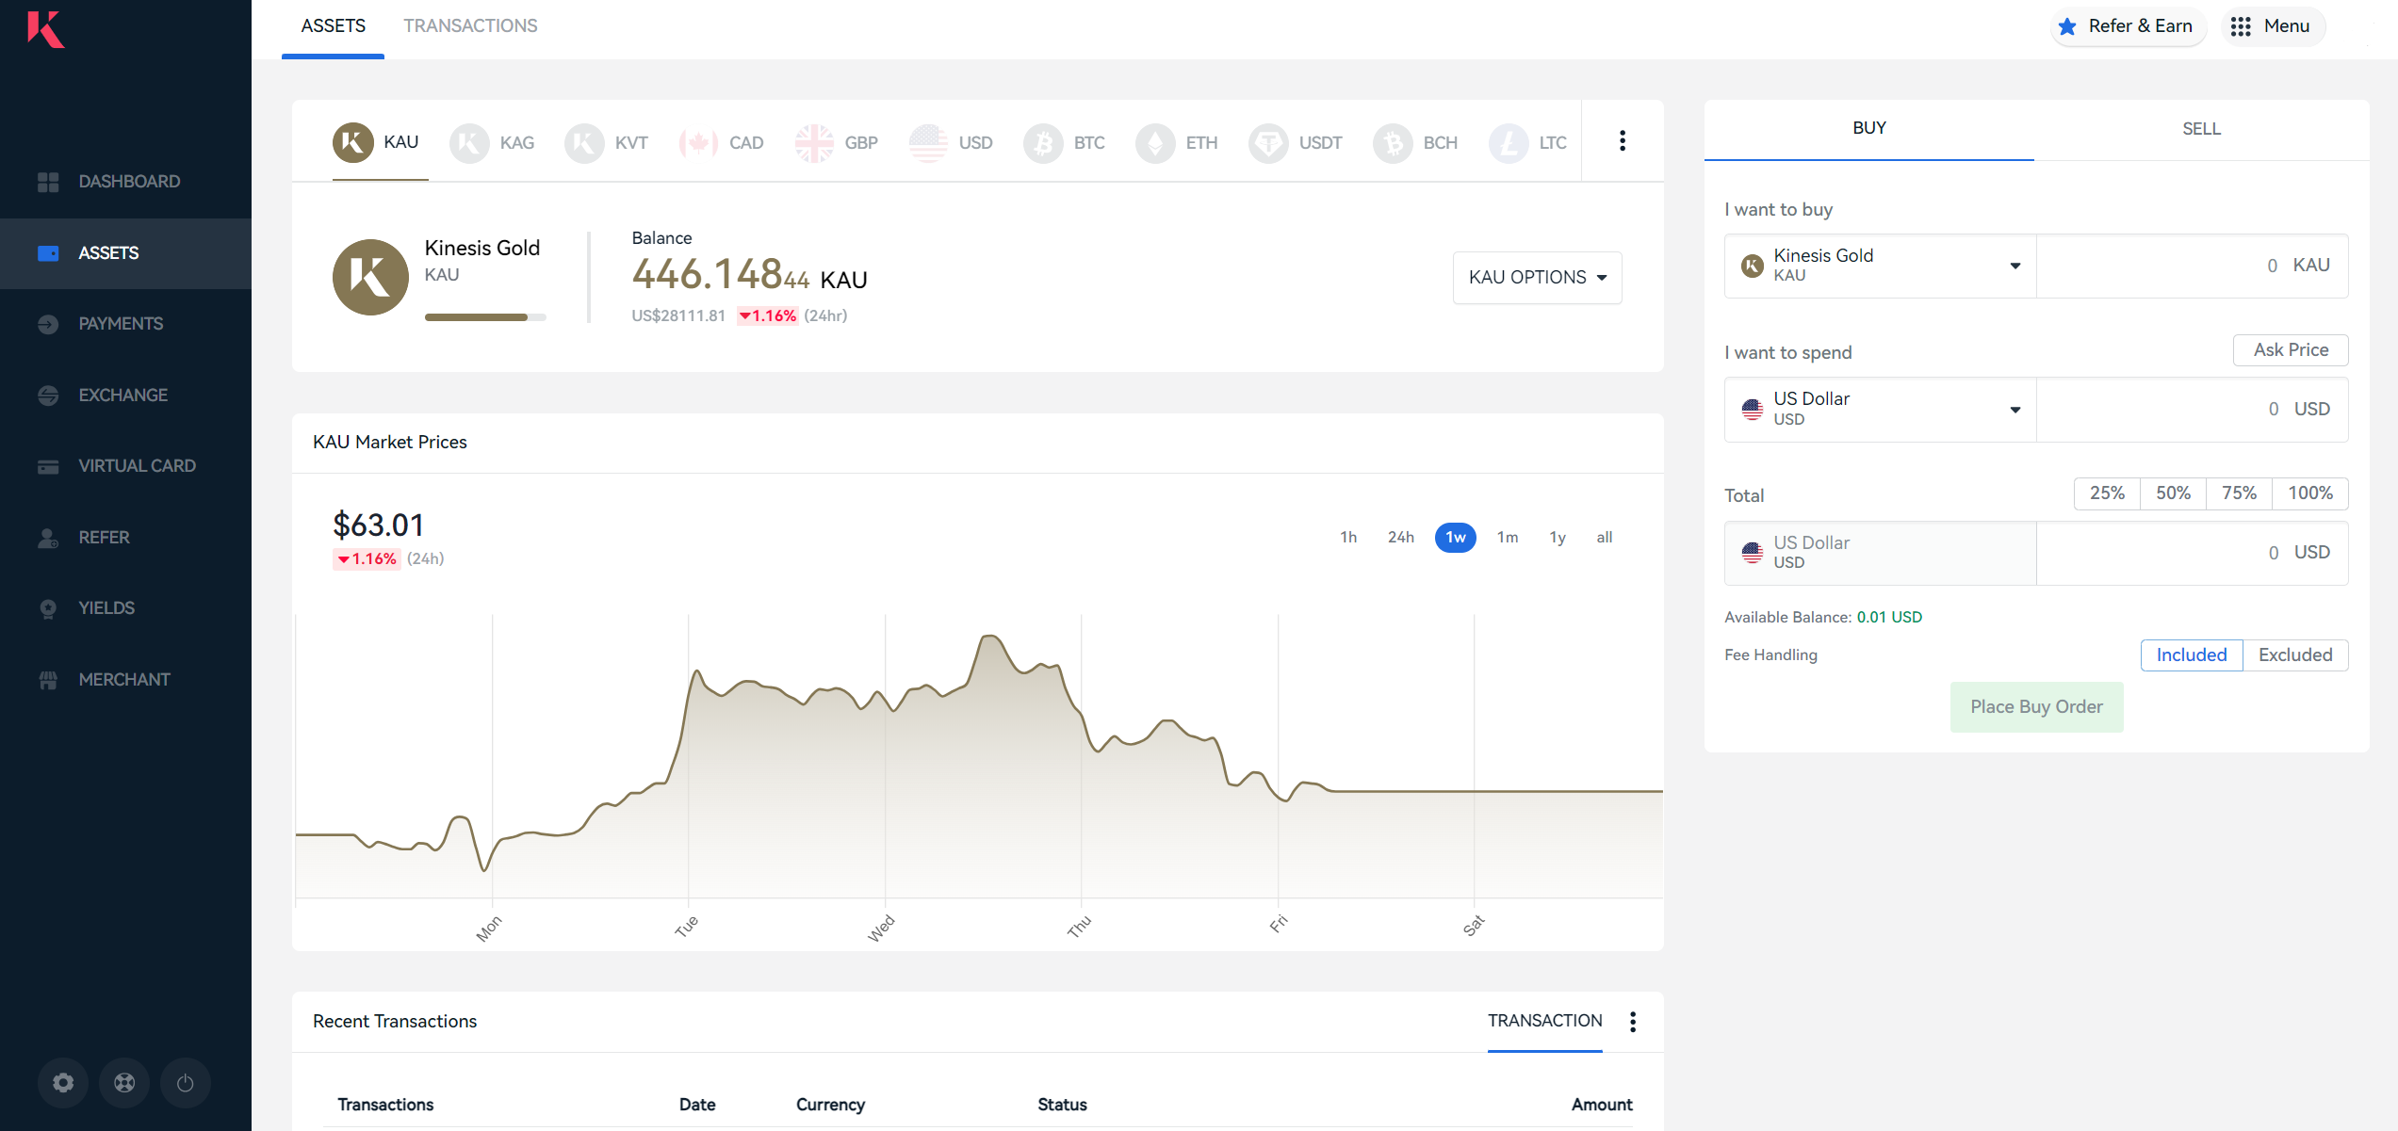Expand the KAU OPTIONS dropdown
Screen dimensions: 2398x1131
tap(1538, 278)
